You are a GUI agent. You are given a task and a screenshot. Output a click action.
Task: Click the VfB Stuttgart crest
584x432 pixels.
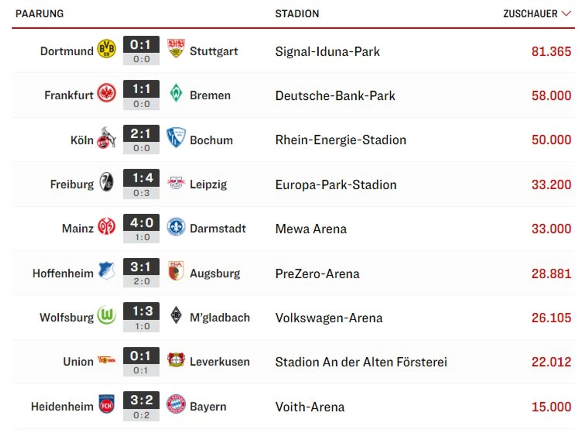pos(176,48)
